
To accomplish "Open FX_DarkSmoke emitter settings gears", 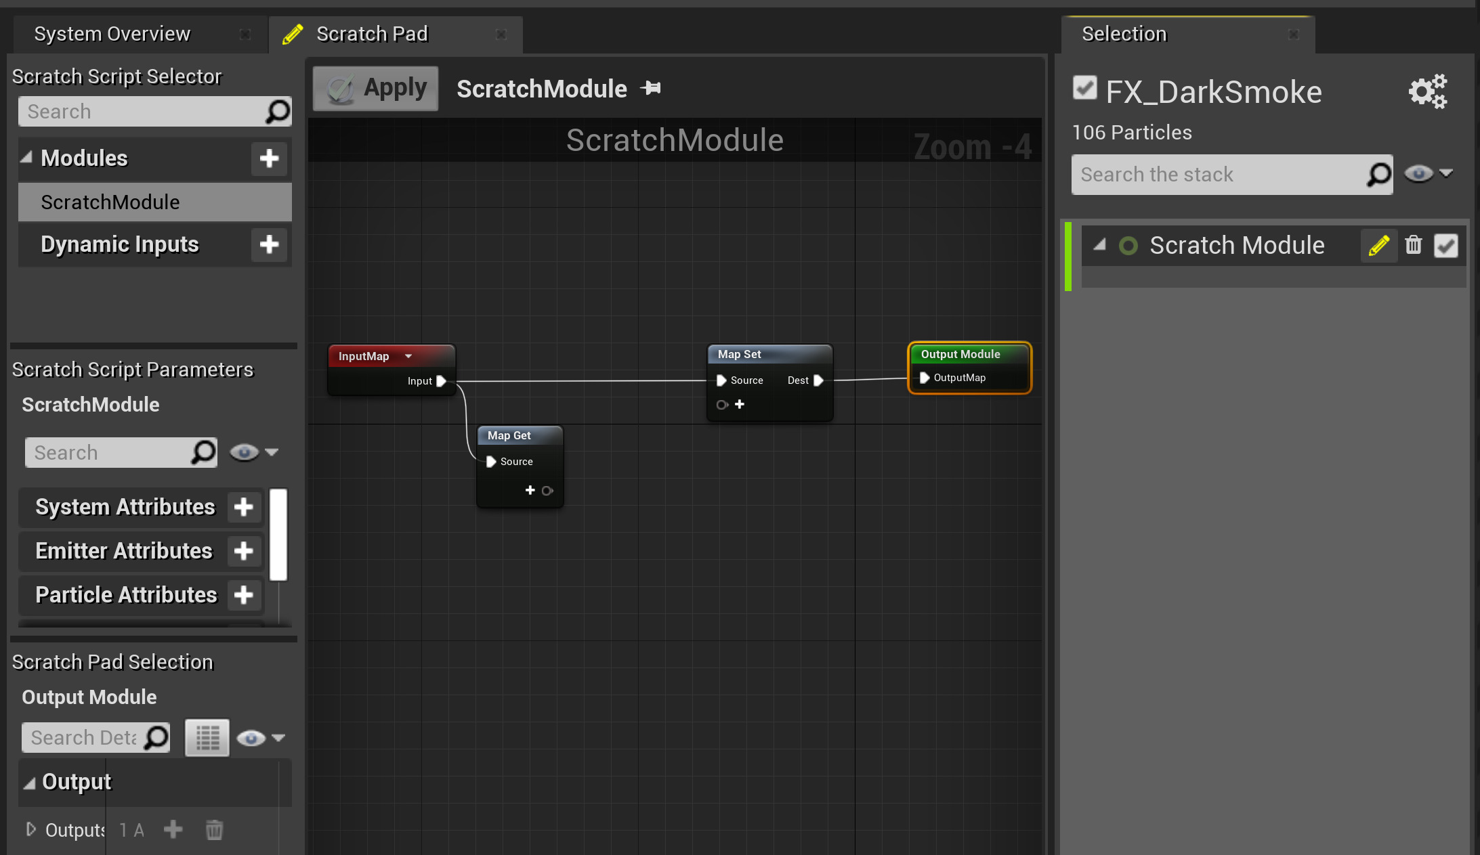I will [1427, 91].
